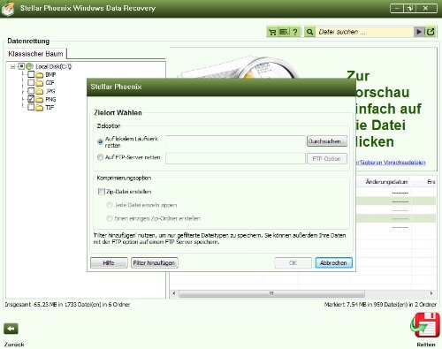
Task: Click the local drive path field
Action: coord(235,141)
